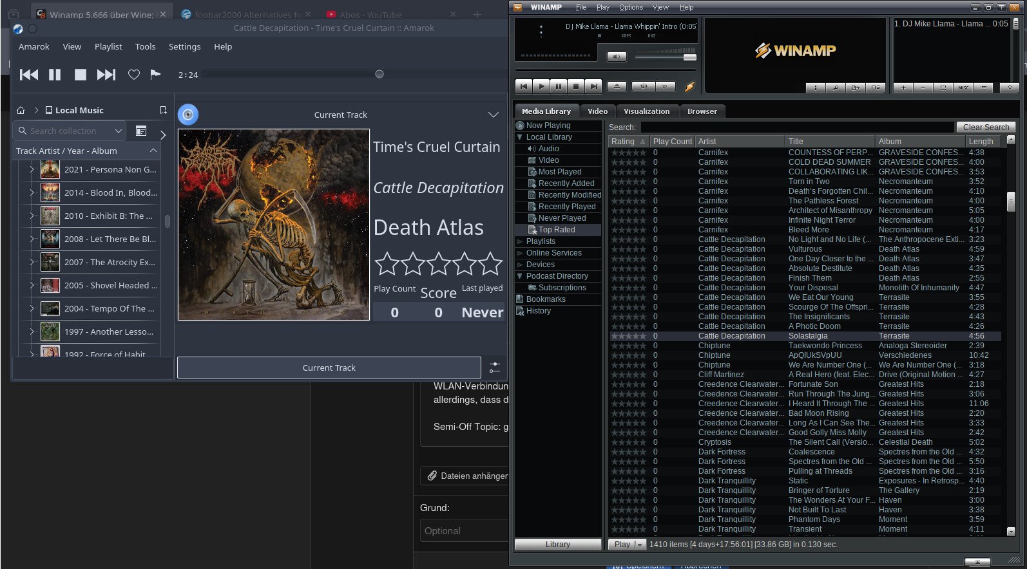The height and width of the screenshot is (569, 1027).
Task: Click the Winamp lightning bolt icon
Action: point(689,86)
